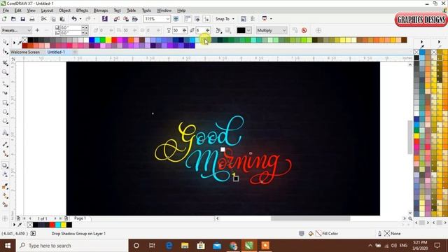Viewport: 448px width, 252px height.
Task: Click the Paste icon in the toolbar
Action: click(x=62, y=19)
